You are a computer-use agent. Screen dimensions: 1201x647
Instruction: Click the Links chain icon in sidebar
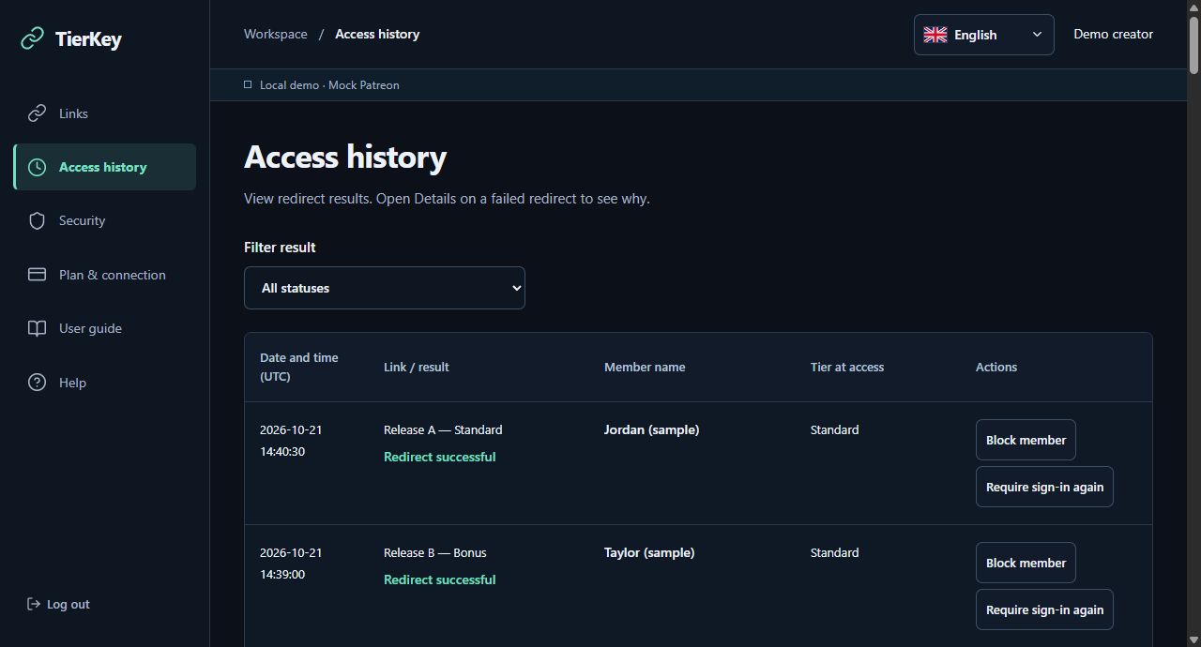pos(37,113)
